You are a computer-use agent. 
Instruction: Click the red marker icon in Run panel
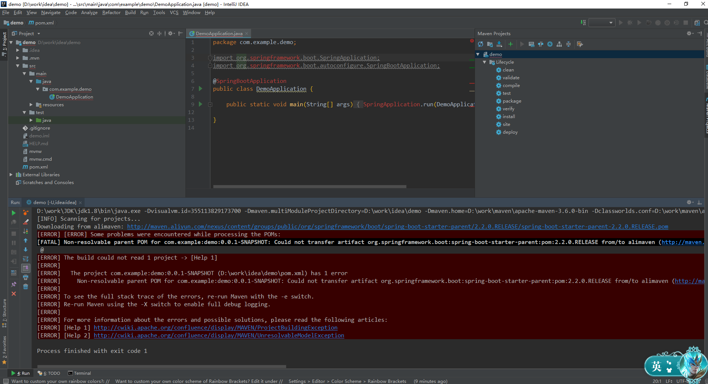(x=26, y=222)
